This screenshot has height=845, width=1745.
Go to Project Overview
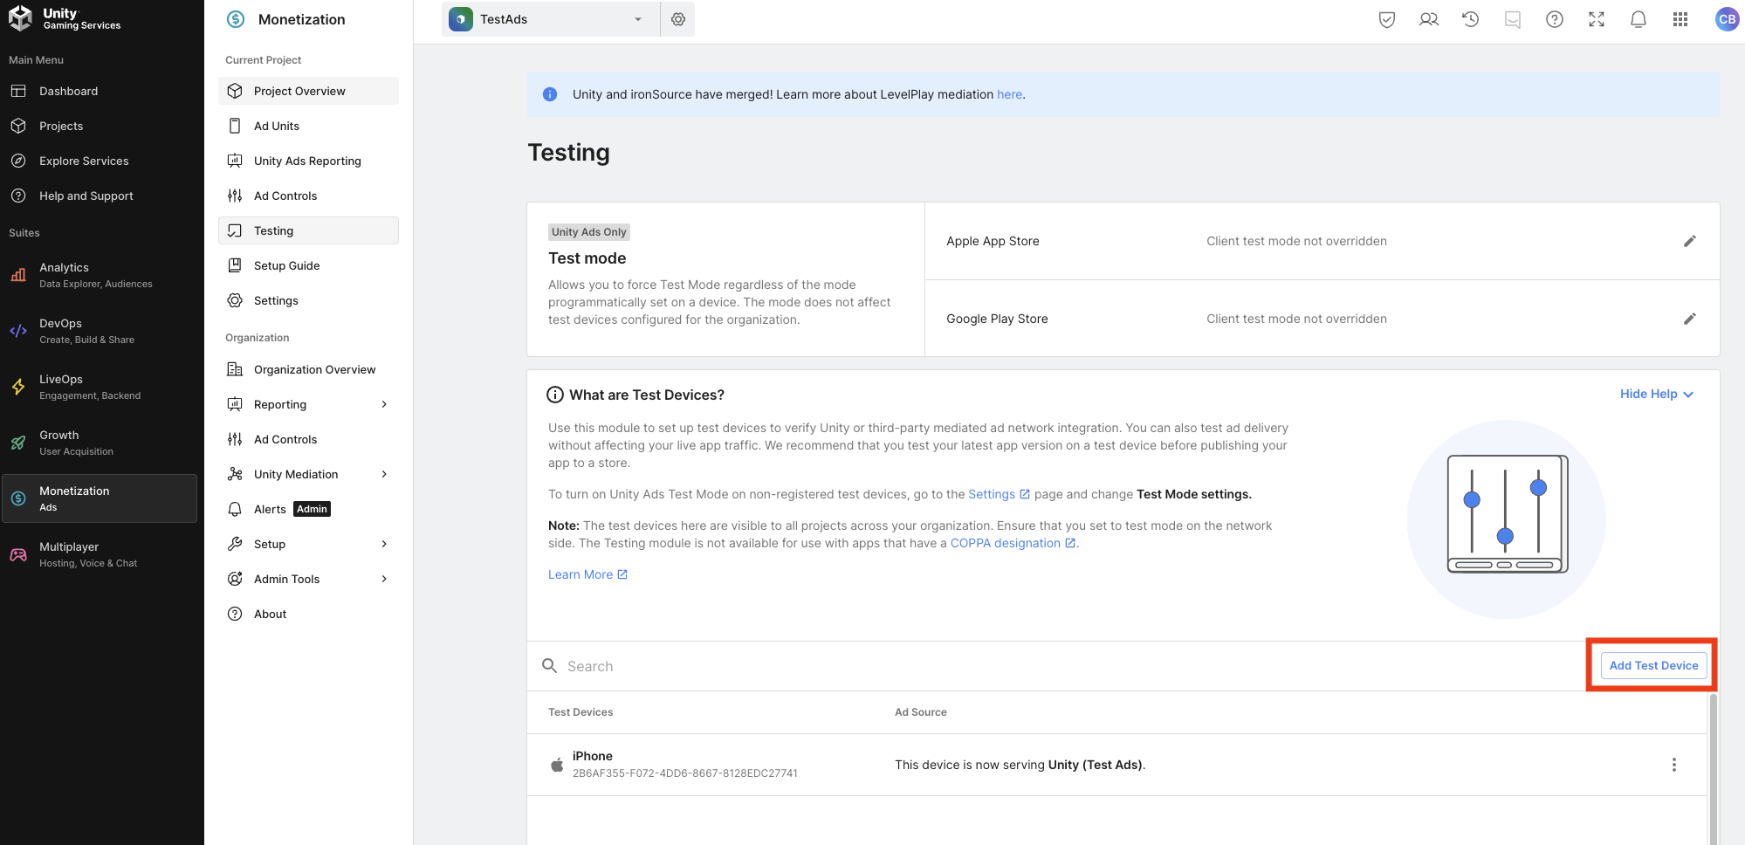(308, 91)
